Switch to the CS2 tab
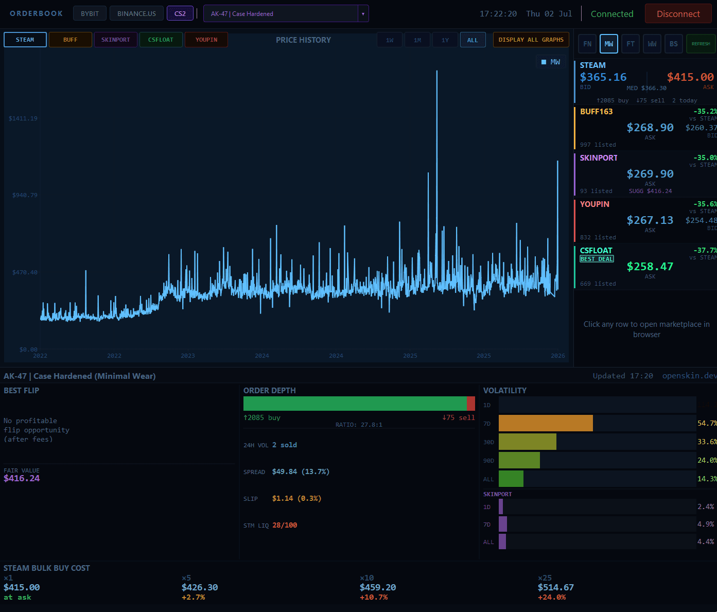 (180, 13)
